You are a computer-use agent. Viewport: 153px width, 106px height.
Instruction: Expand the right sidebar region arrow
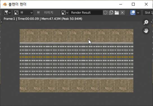152,22
